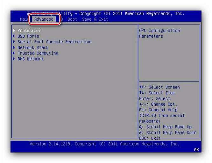The width and height of the screenshot is (212, 163).
Task: Click the up-down arrows Select Item icon
Action: (x=141, y=93)
